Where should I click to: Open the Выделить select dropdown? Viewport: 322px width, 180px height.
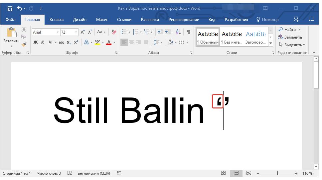click(x=292, y=45)
